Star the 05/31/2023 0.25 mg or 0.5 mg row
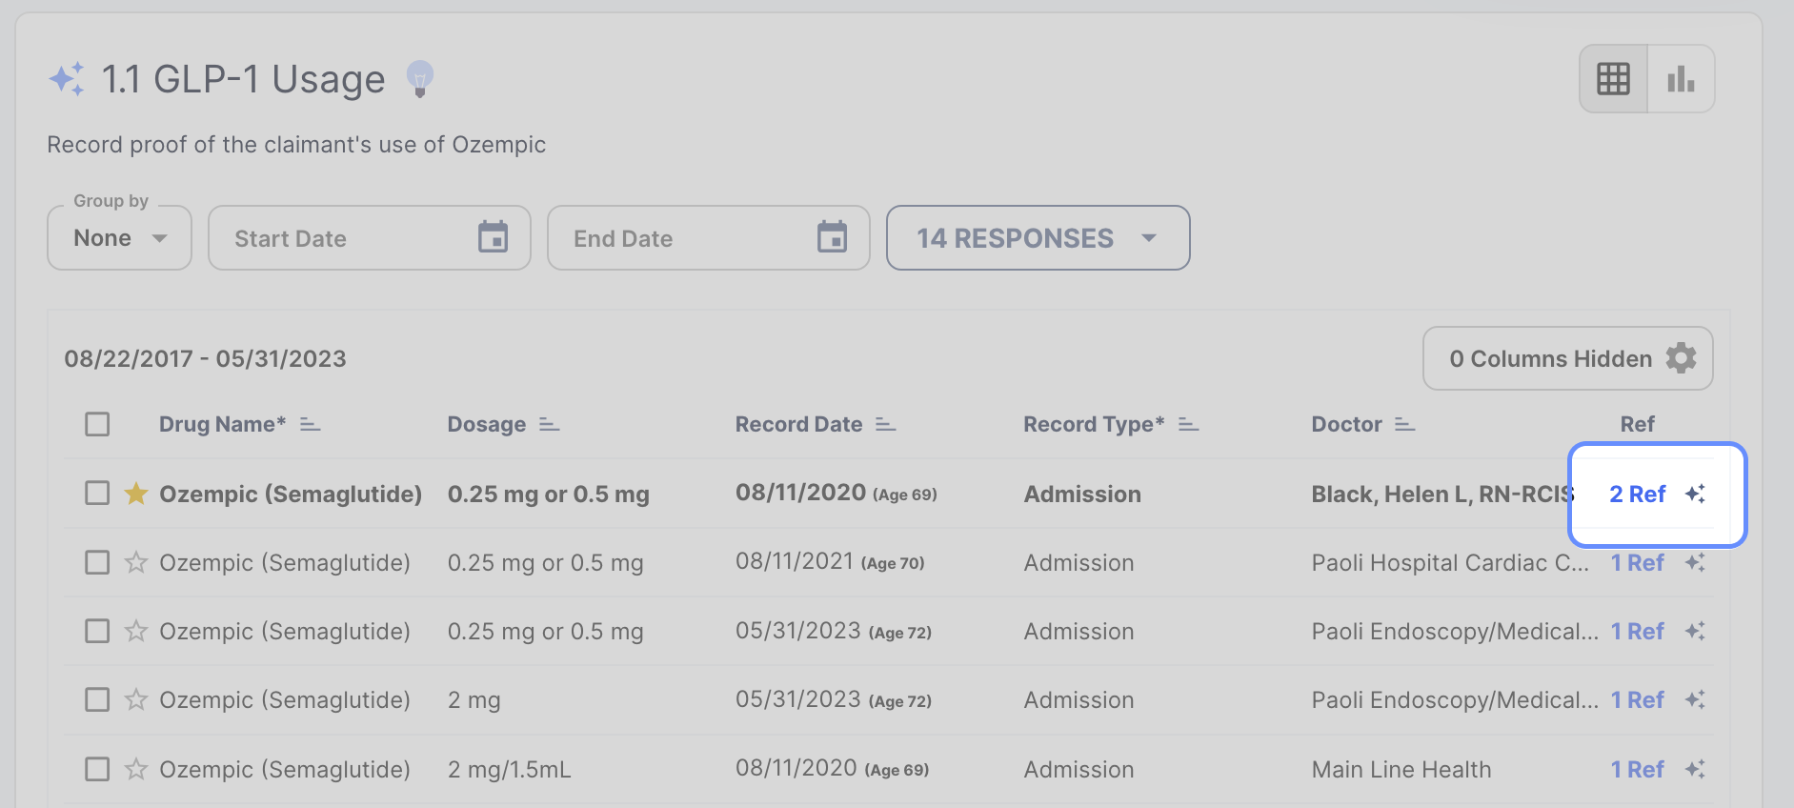The image size is (1794, 808). (x=136, y=631)
